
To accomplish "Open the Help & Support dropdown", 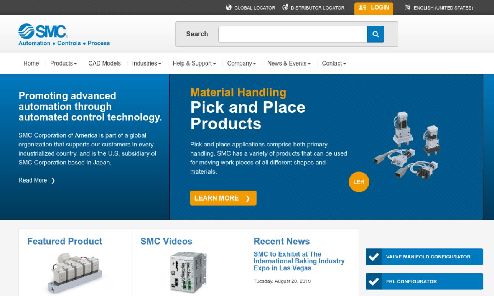I will [x=194, y=63].
